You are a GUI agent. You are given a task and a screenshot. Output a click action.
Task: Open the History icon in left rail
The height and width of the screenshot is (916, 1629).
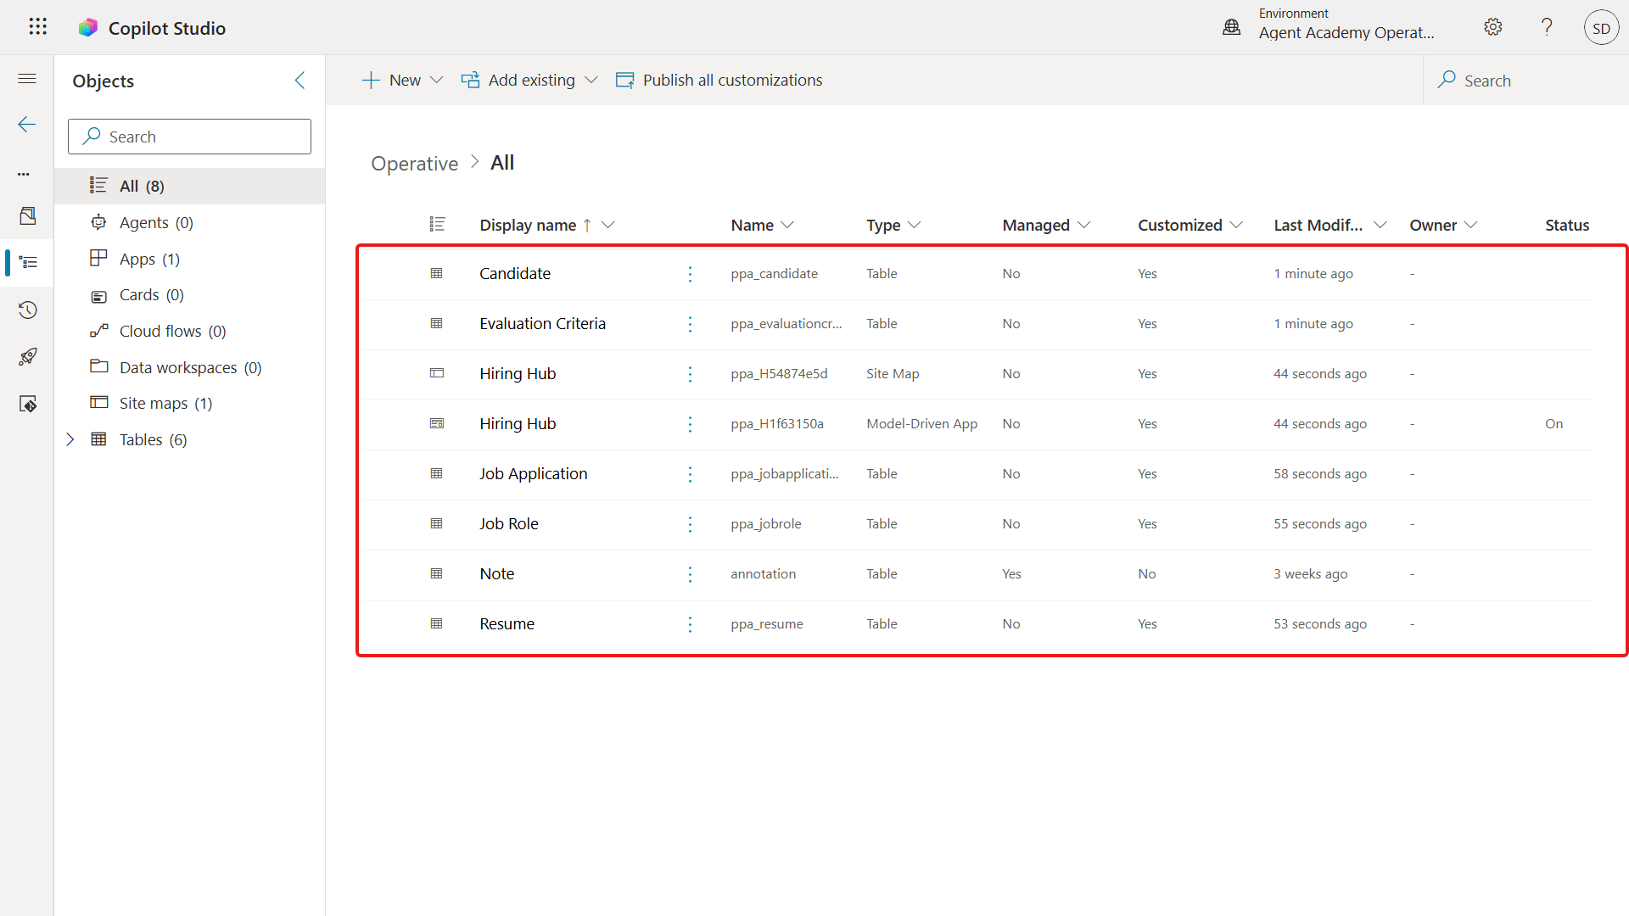tap(27, 310)
